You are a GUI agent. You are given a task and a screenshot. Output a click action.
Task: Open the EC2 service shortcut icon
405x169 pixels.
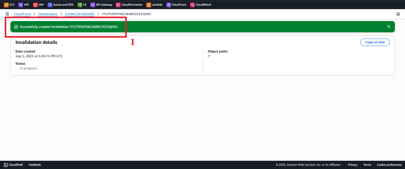tap(6, 5)
